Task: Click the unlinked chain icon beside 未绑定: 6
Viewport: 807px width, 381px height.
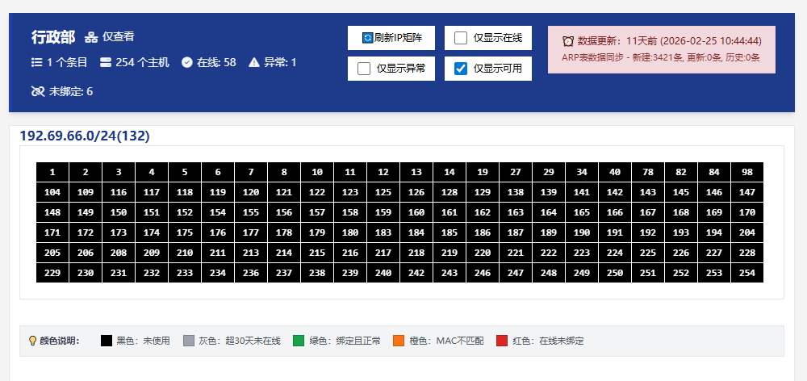Action: (x=38, y=92)
